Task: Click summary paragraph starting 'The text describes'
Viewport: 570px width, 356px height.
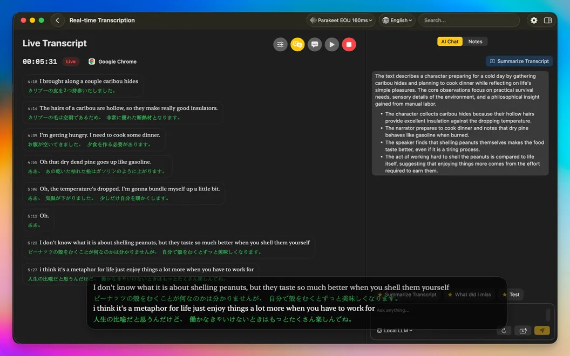Action: pos(457,90)
